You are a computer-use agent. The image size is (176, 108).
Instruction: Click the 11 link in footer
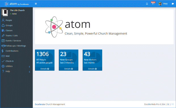(173, 104)
